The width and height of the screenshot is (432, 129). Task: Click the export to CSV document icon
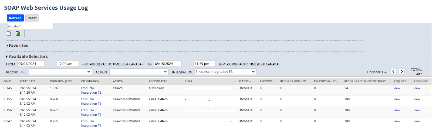click(9, 34)
